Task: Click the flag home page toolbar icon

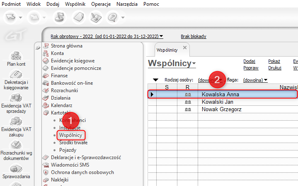Action: tap(60, 17)
